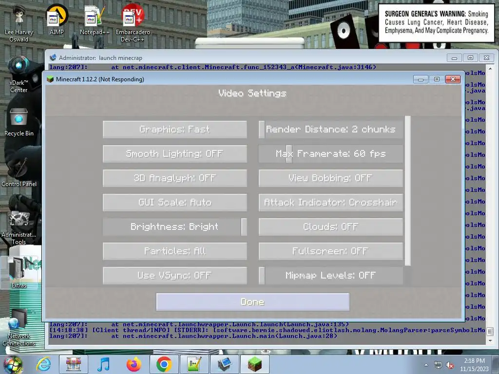499x374 pixels.
Task: Select the Embarcadero Dev-C++ desktop shortcut
Action: [x=133, y=23]
